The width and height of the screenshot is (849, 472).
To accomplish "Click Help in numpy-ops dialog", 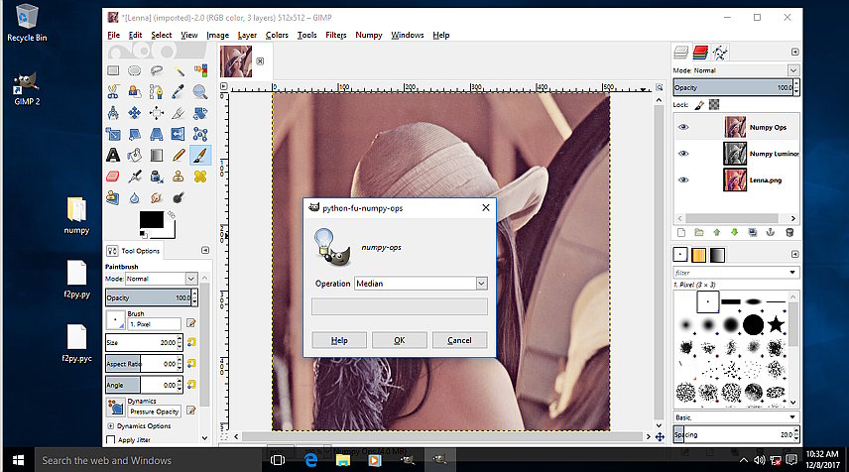I will [339, 340].
